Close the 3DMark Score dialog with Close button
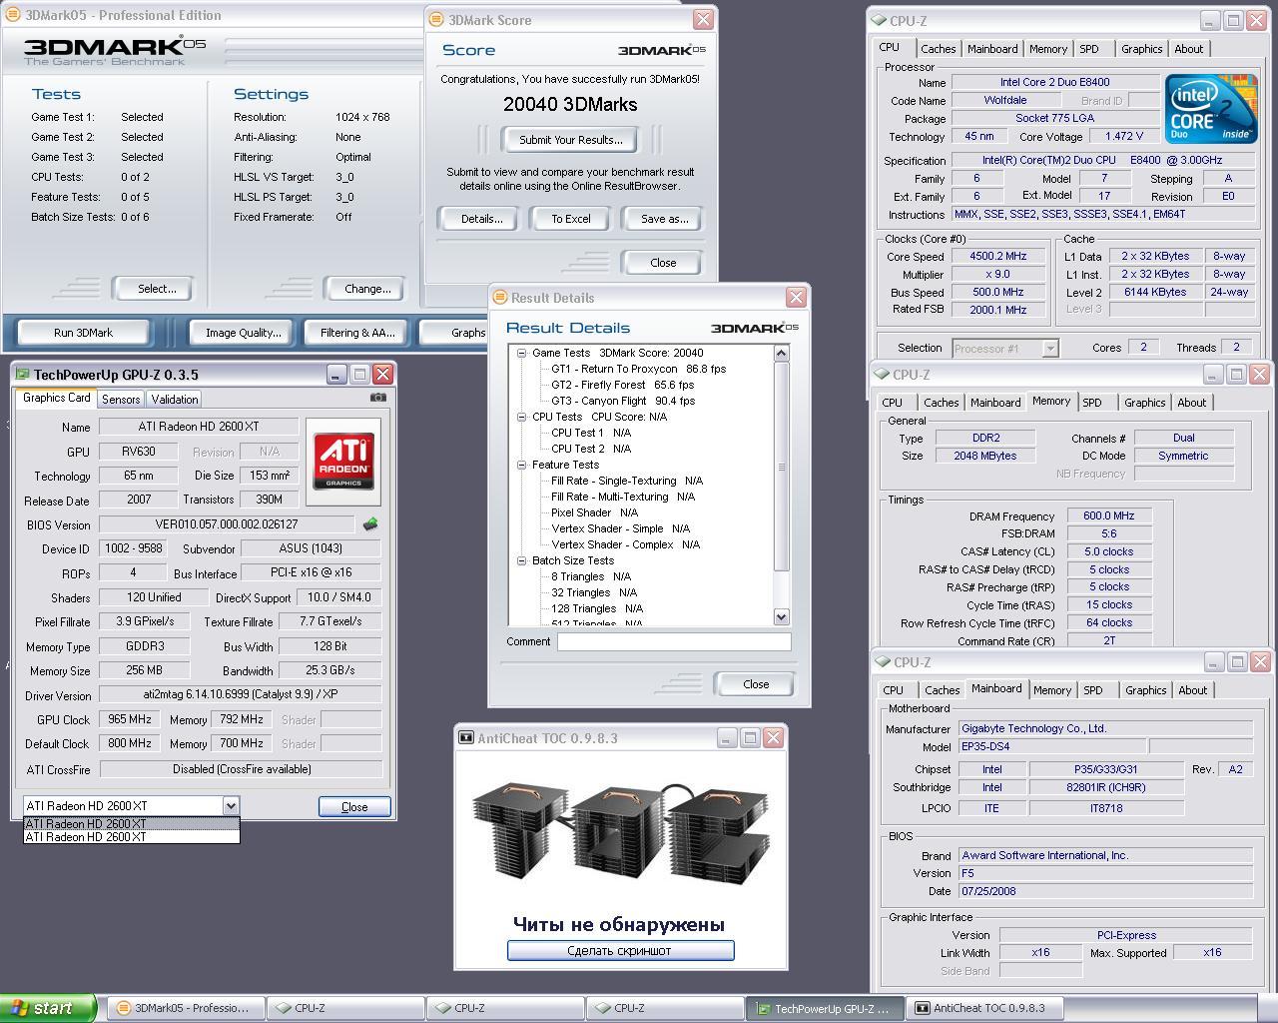Image resolution: width=1278 pixels, height=1023 pixels. pyautogui.click(x=663, y=263)
